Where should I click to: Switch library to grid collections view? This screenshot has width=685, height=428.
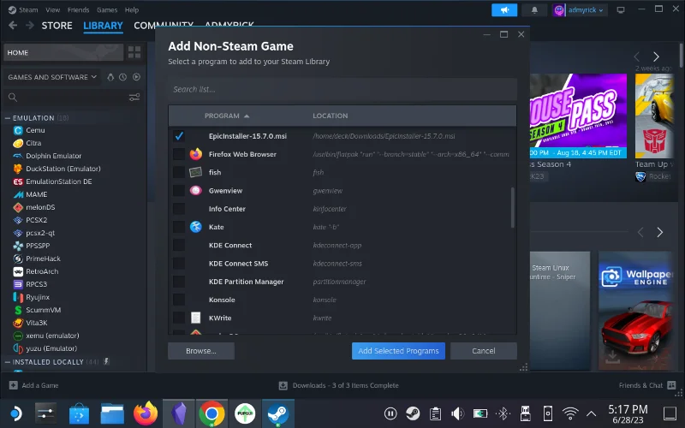click(134, 52)
